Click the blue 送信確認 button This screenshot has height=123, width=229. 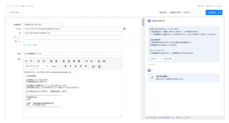(x=212, y=12)
